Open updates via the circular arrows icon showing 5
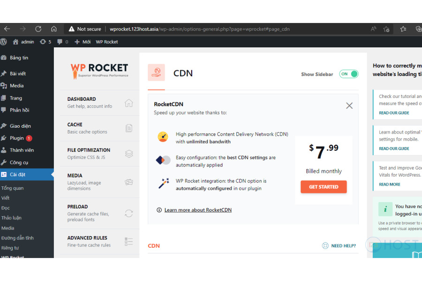The width and height of the screenshot is (422, 281). click(44, 42)
